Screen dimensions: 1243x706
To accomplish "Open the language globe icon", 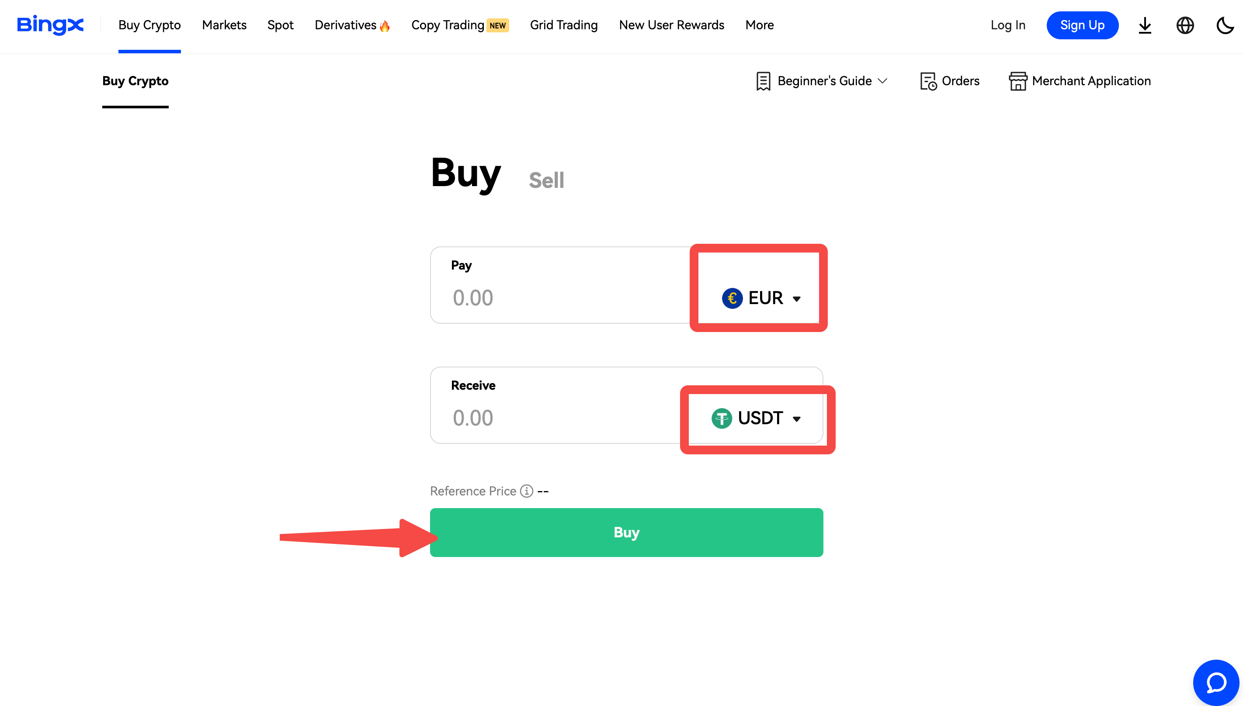I will point(1185,25).
